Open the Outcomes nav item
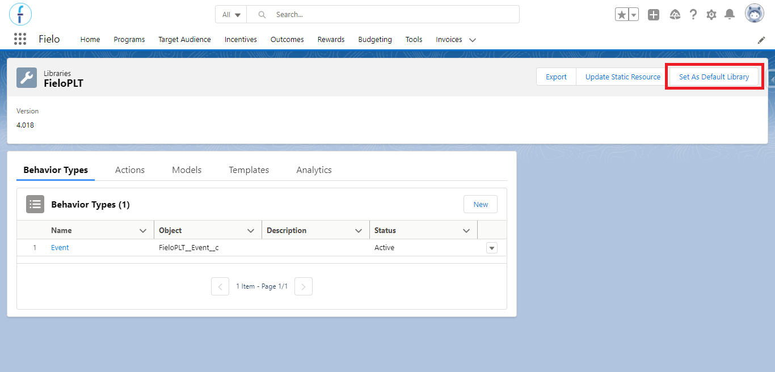The height and width of the screenshot is (372, 775). 287,40
